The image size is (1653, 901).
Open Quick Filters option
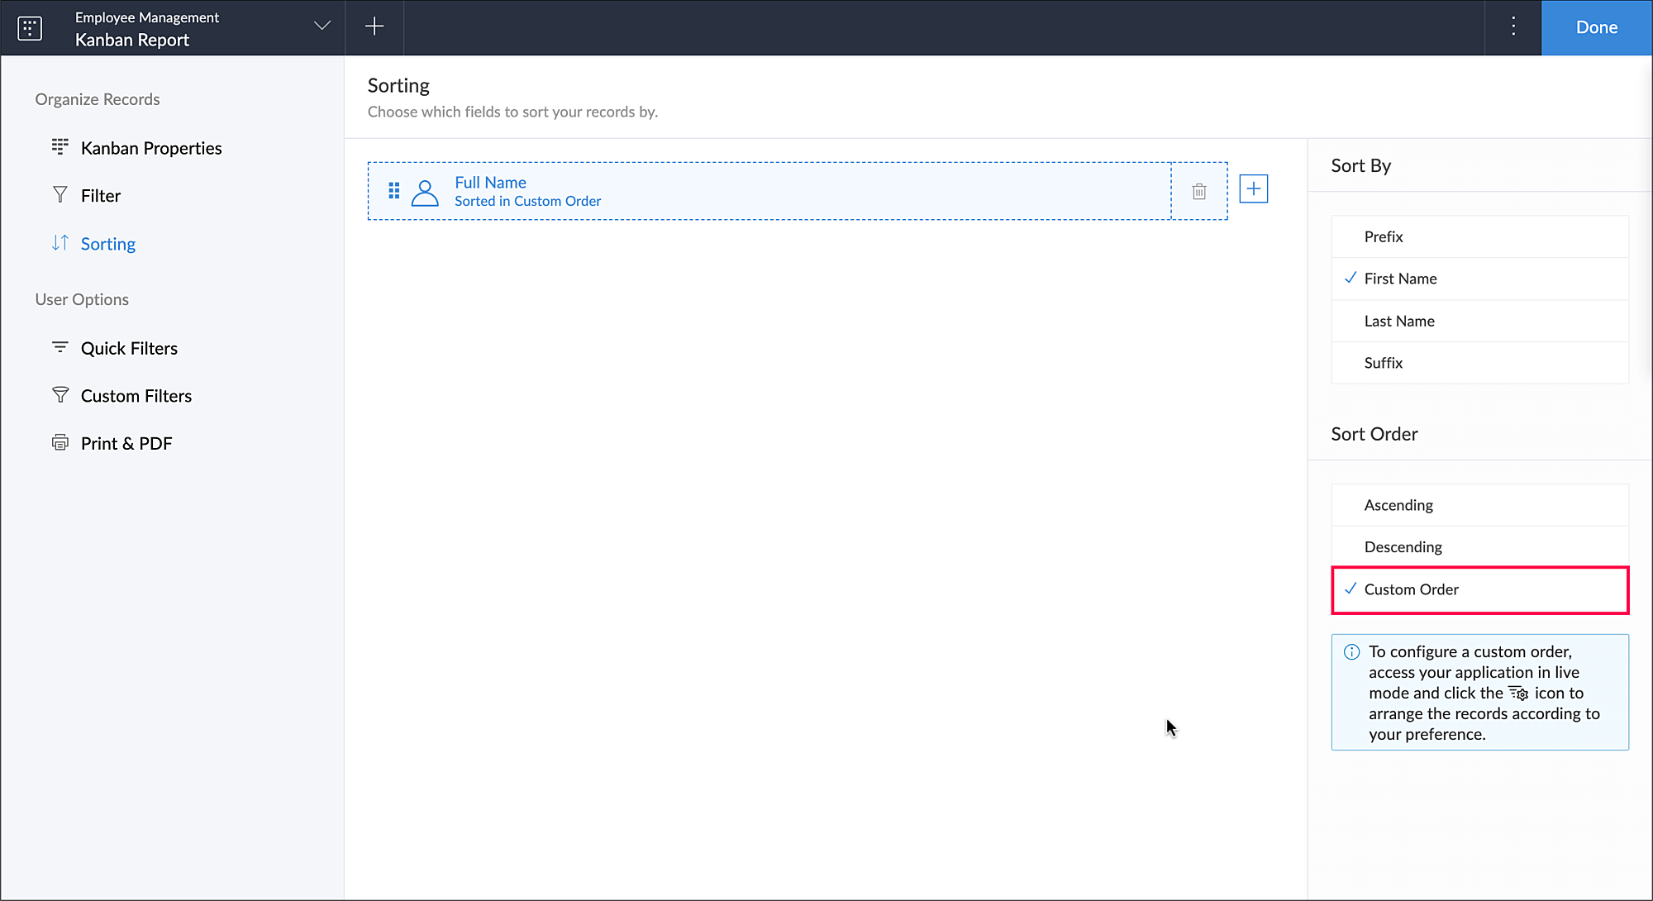click(x=129, y=348)
